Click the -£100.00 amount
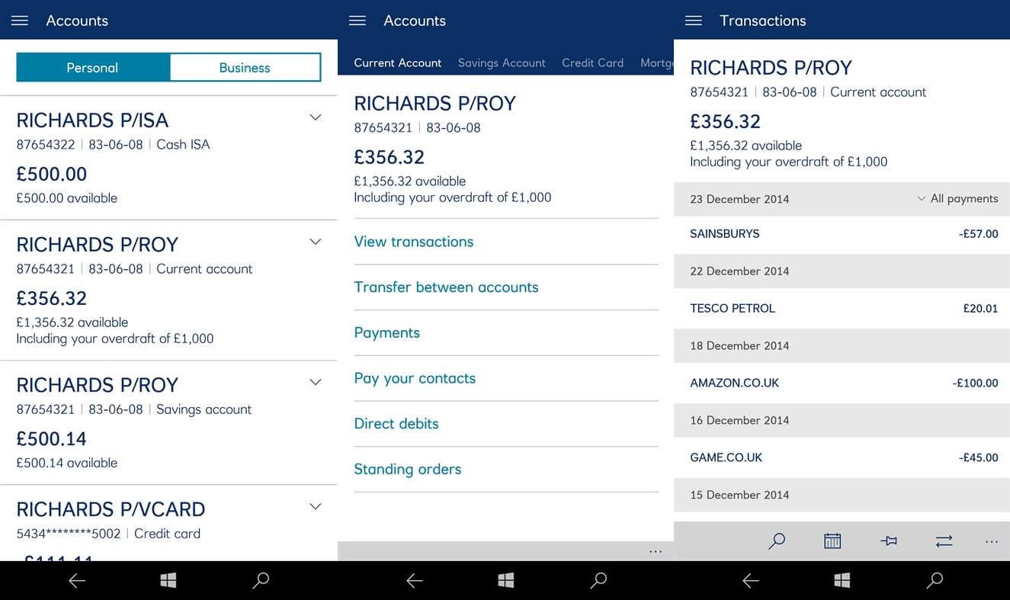This screenshot has height=600, width=1010. [x=975, y=383]
